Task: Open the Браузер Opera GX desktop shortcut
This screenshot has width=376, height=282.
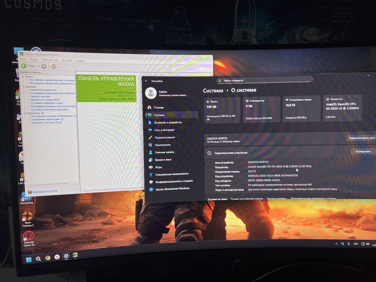Action: coord(29,238)
